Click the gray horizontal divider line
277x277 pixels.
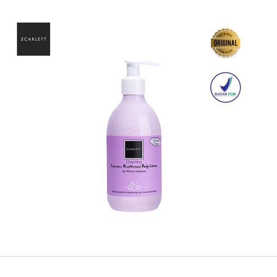(138, 256)
